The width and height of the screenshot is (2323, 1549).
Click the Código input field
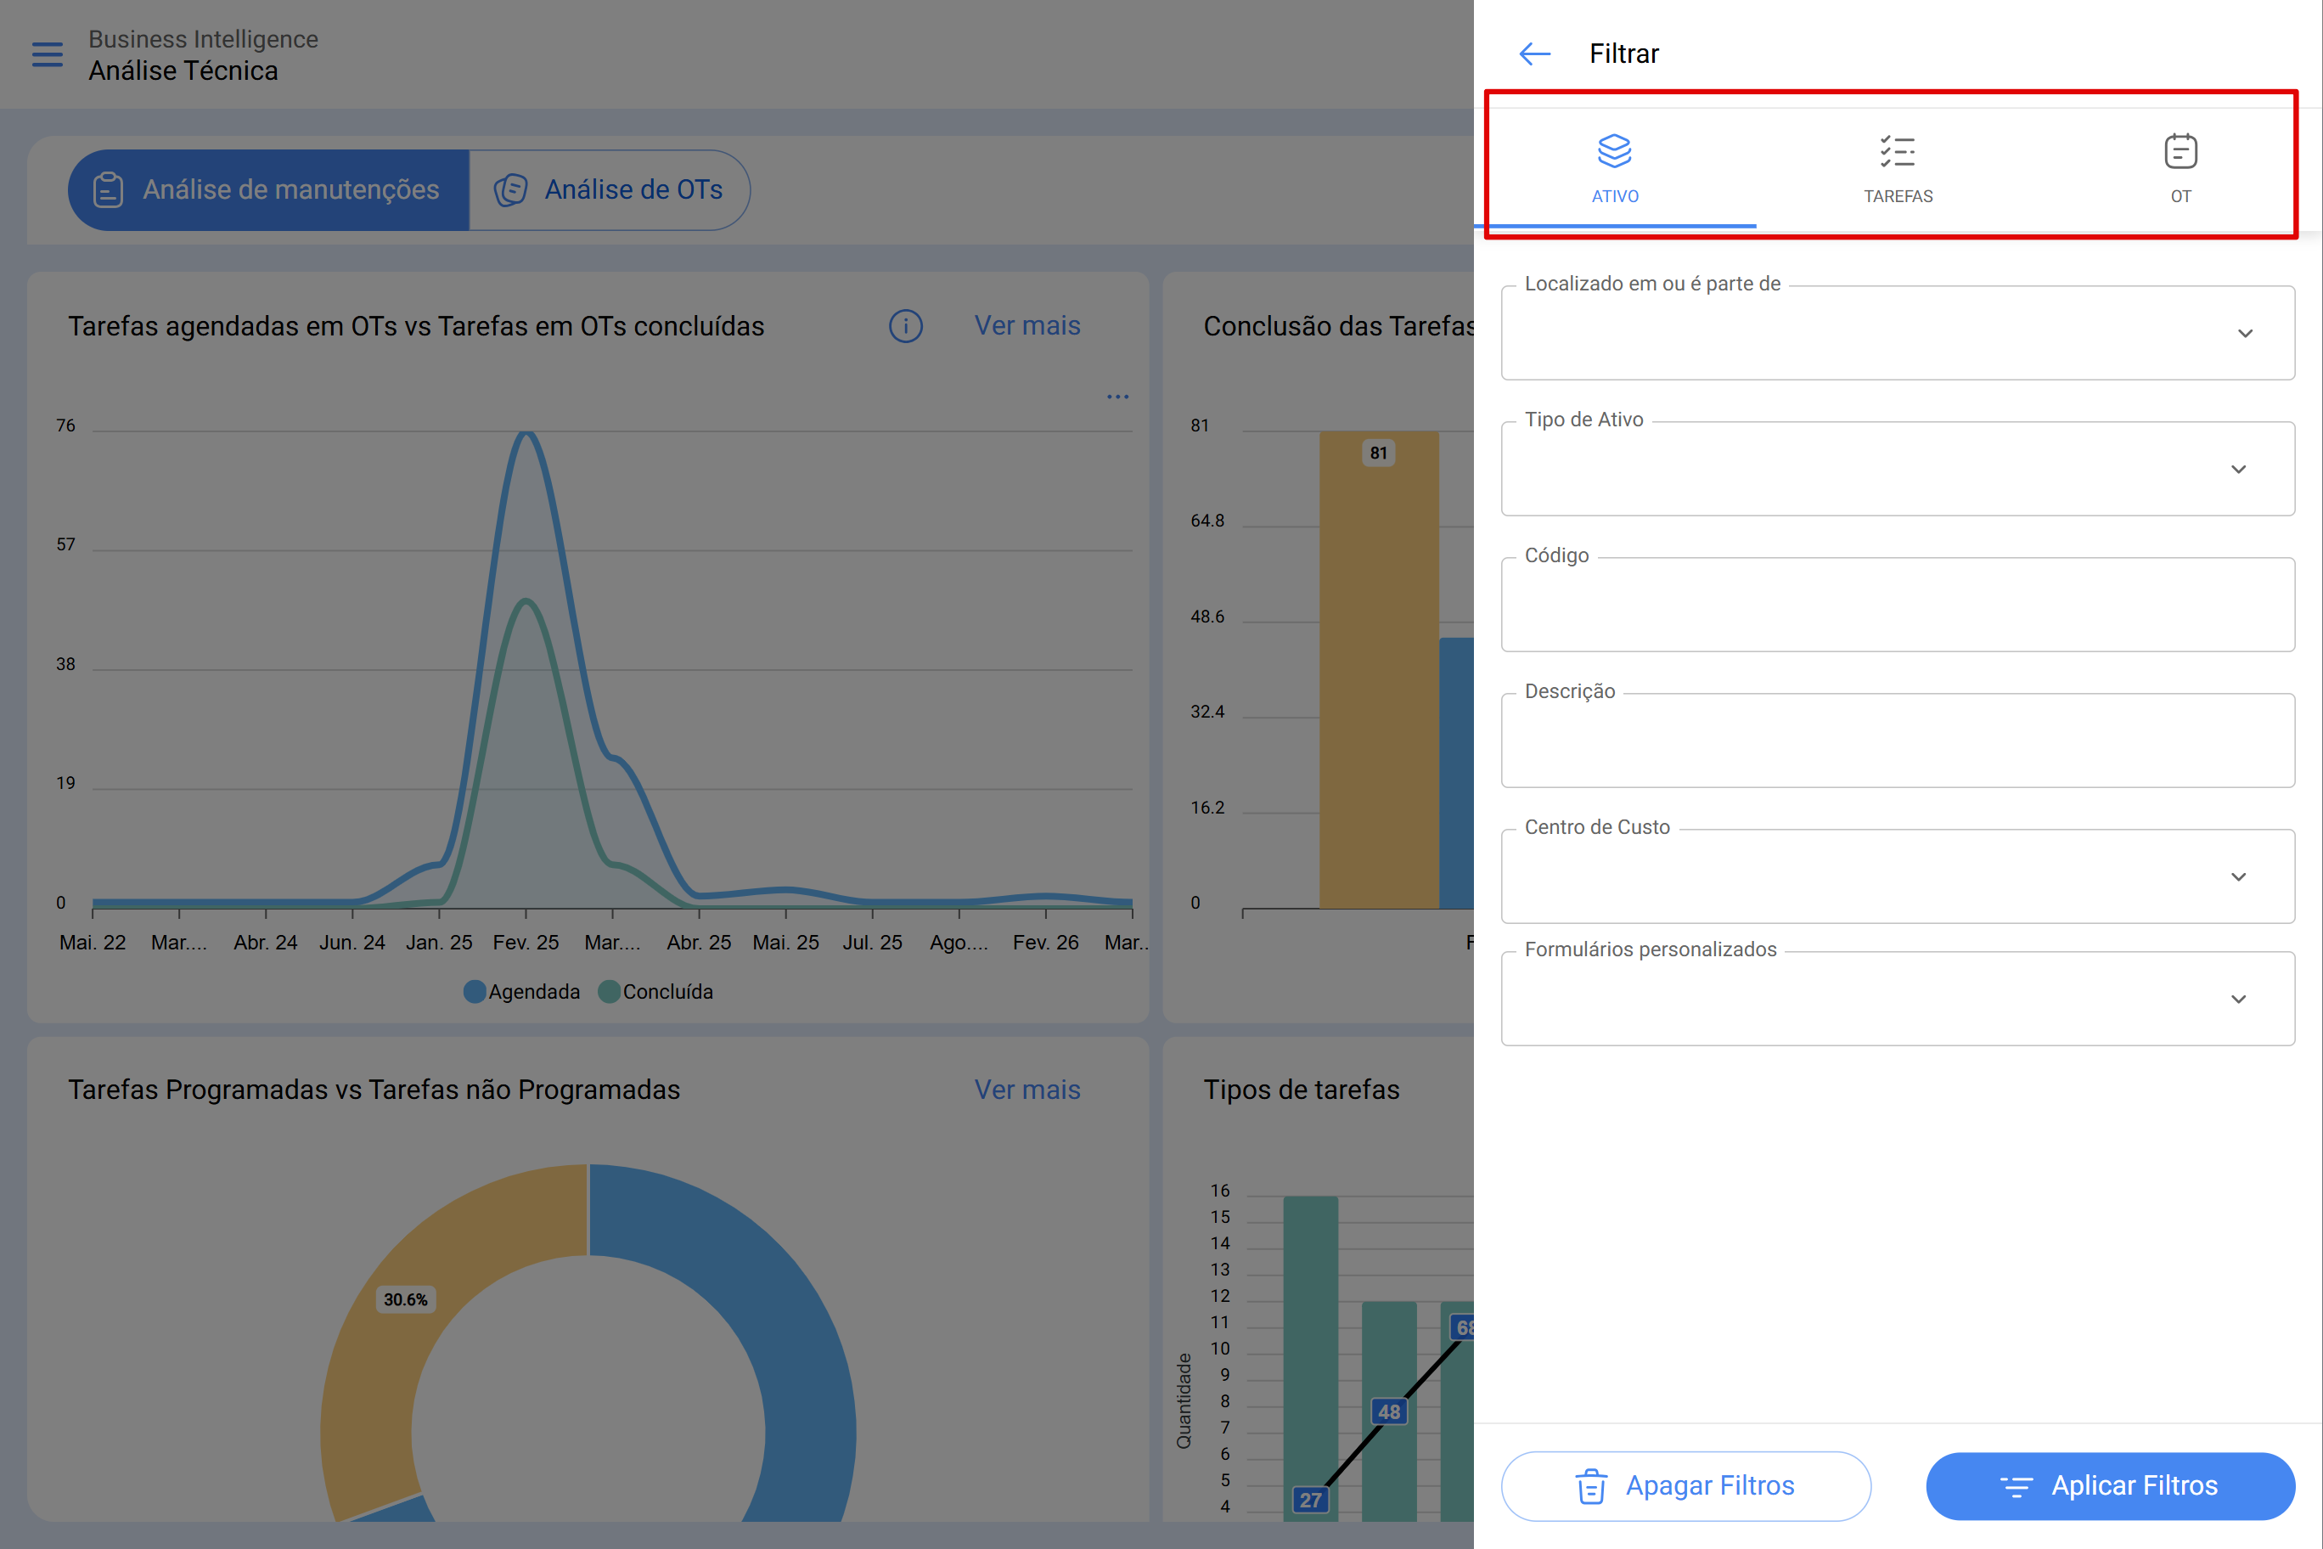(1898, 605)
